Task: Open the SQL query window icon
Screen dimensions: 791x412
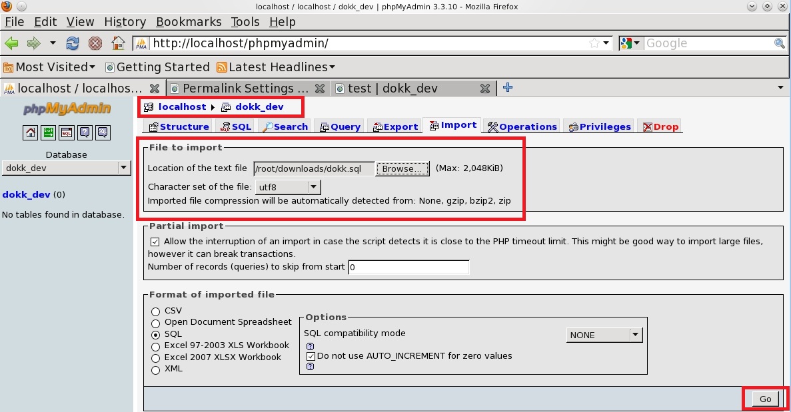Action: pos(67,132)
